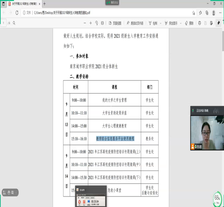Open browser profile avatar

(214, 13)
